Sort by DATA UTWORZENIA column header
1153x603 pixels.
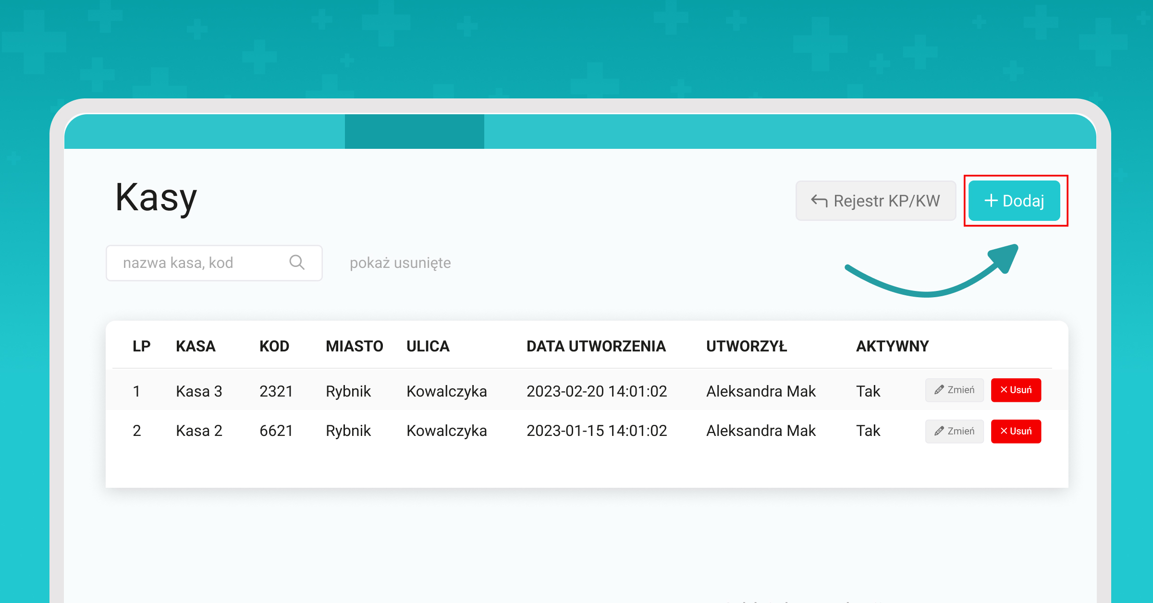click(596, 346)
